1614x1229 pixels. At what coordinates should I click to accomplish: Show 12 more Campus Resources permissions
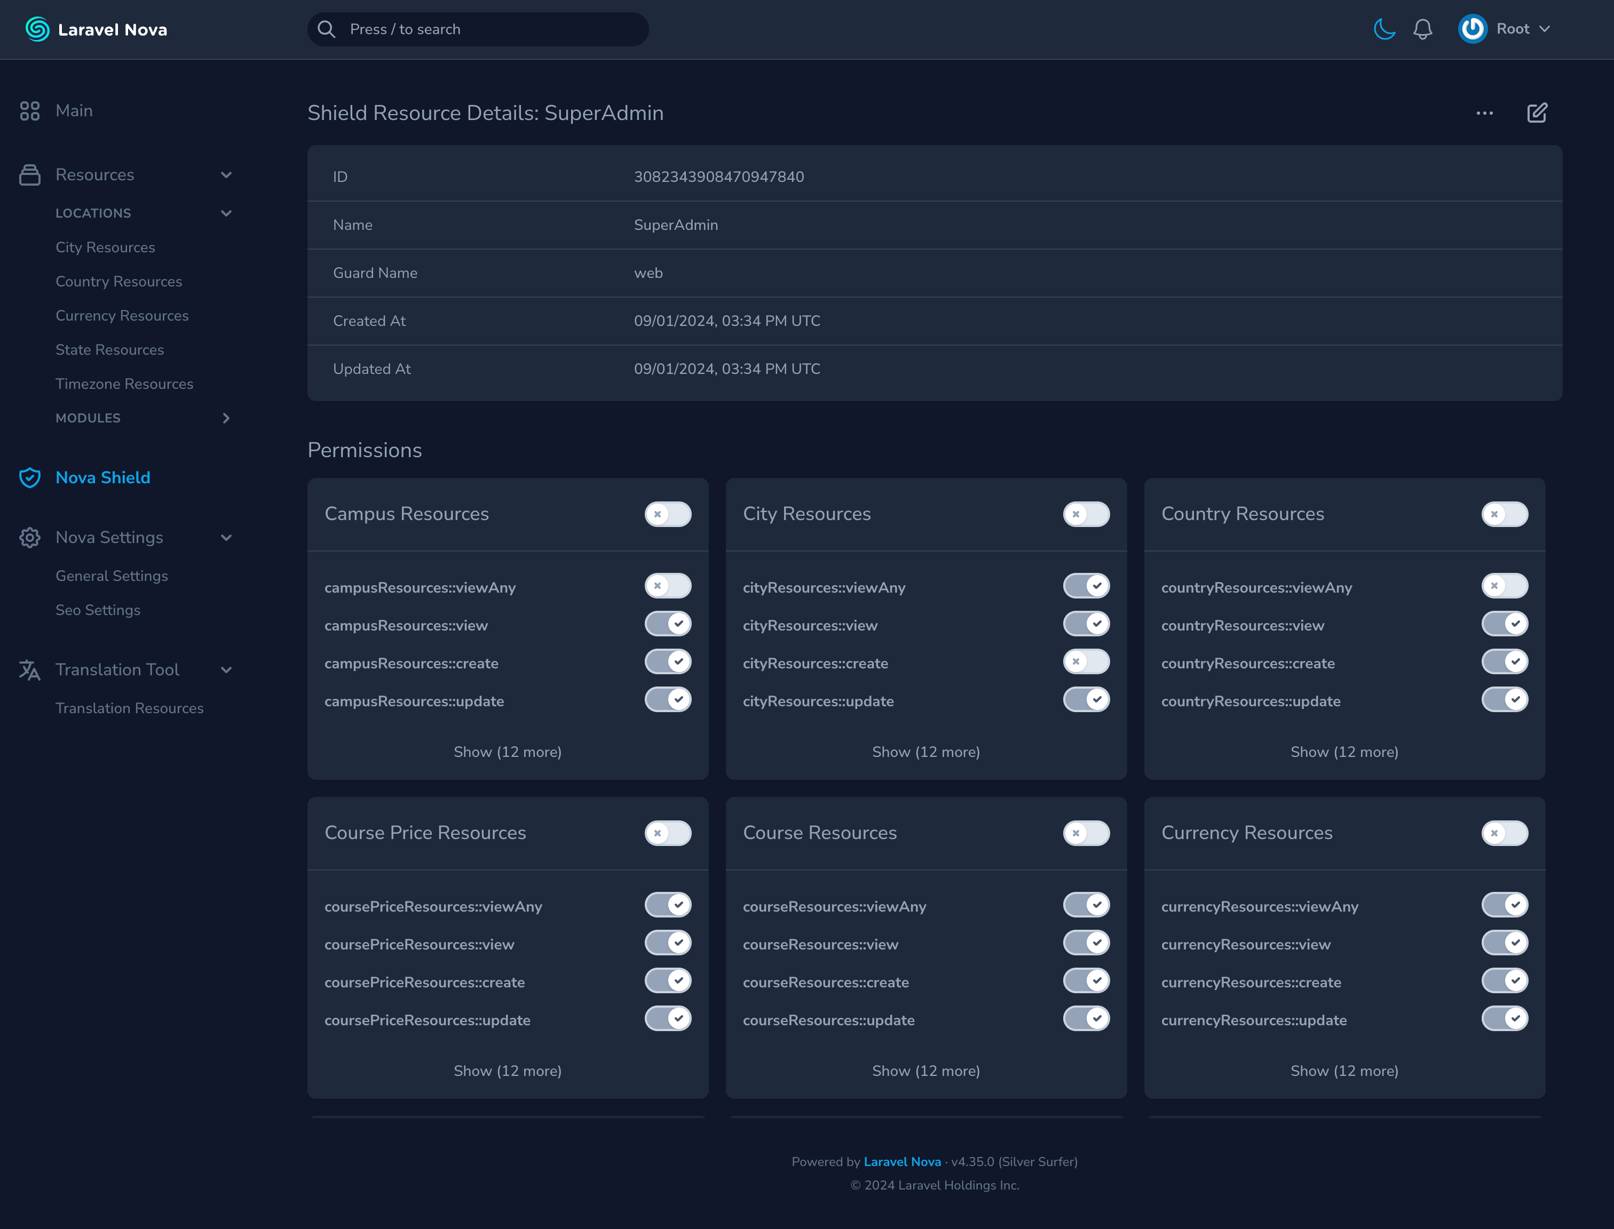click(507, 752)
